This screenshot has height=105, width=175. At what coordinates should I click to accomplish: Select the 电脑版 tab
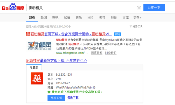coord(34,67)
